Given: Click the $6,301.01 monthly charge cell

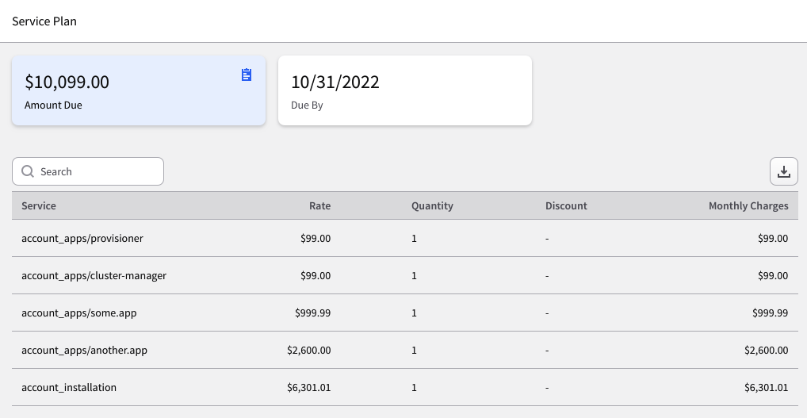Looking at the screenshot, I should tap(766, 387).
